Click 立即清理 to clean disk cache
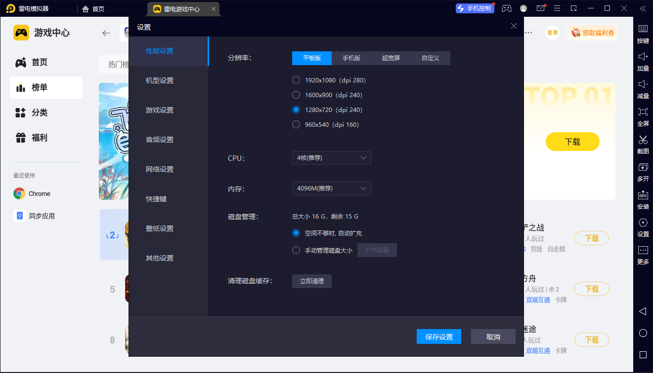This screenshot has width=653, height=373. click(x=311, y=281)
